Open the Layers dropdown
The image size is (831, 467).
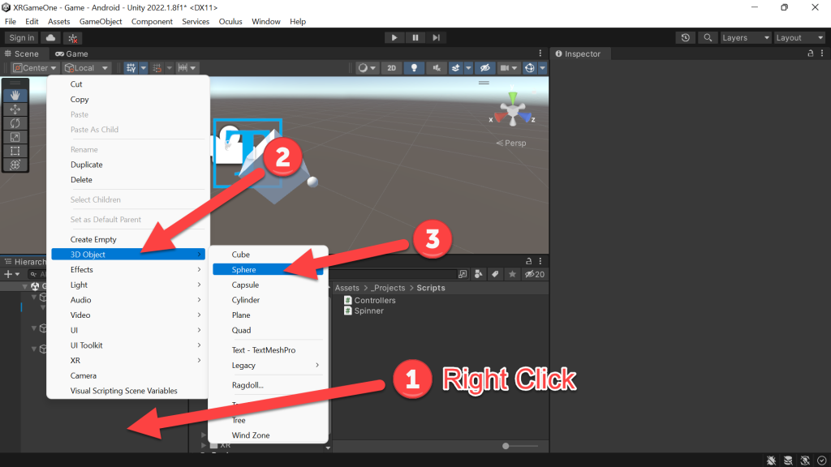point(746,37)
